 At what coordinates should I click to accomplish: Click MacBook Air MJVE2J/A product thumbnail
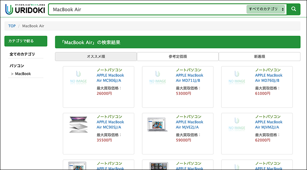click(x=158, y=124)
